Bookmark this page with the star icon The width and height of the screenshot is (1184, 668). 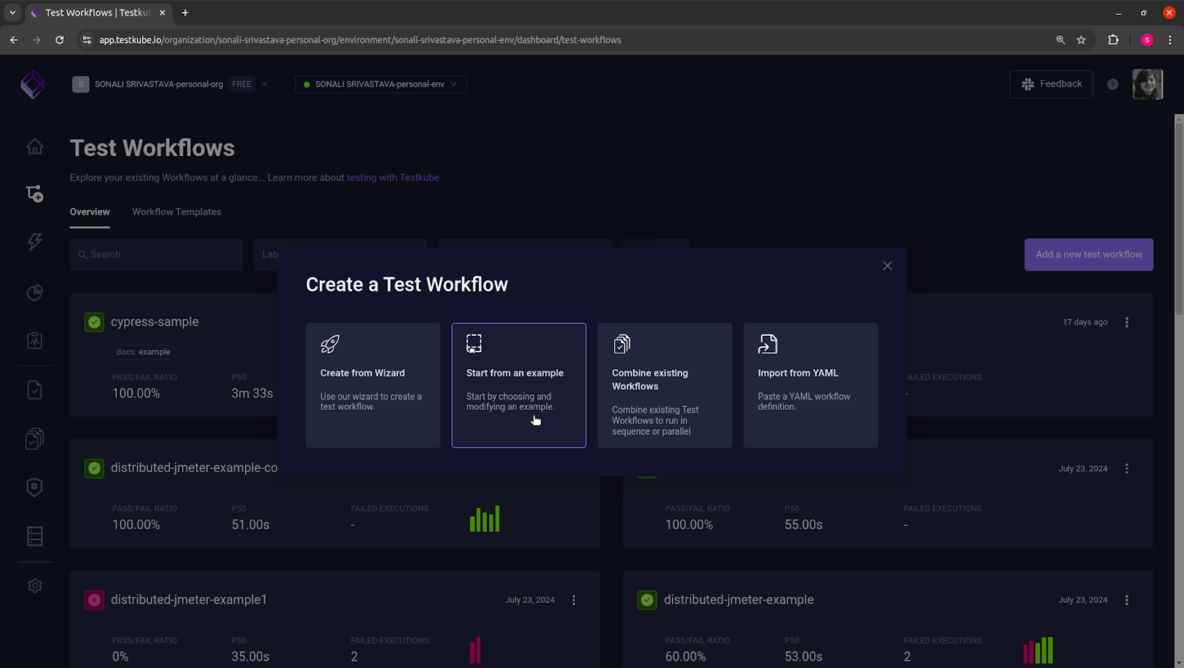coord(1081,40)
